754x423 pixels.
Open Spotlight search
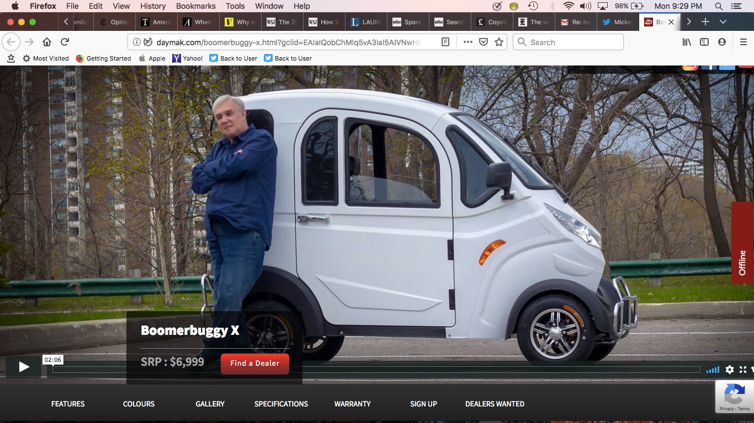(719, 6)
